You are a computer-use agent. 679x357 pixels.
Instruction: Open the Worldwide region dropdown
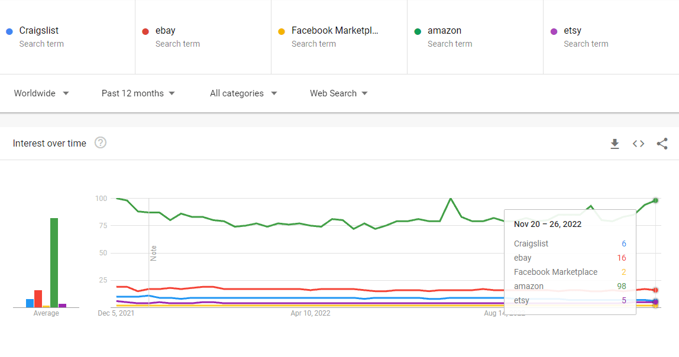coord(41,93)
